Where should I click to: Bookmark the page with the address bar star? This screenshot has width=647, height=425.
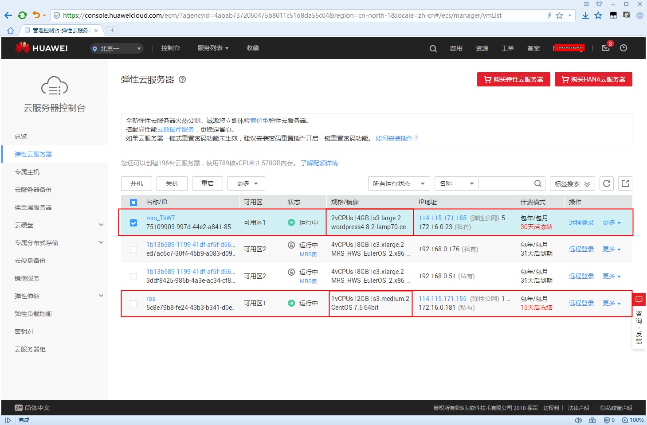(x=559, y=16)
